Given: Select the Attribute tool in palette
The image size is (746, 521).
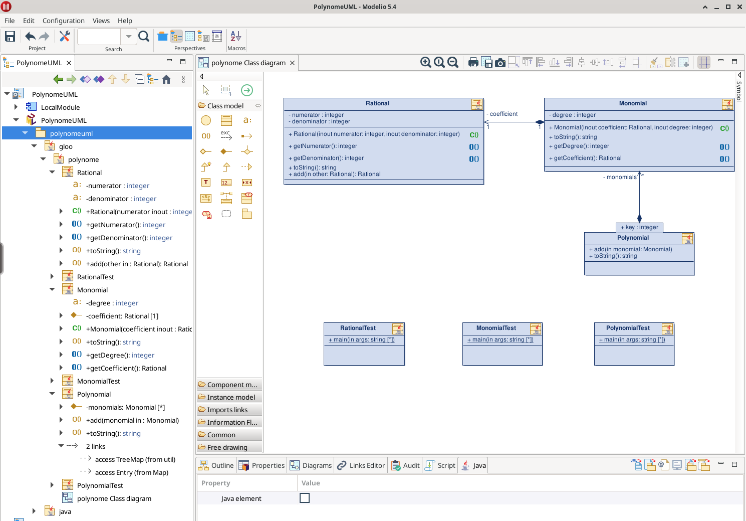Looking at the screenshot, I should point(247,120).
